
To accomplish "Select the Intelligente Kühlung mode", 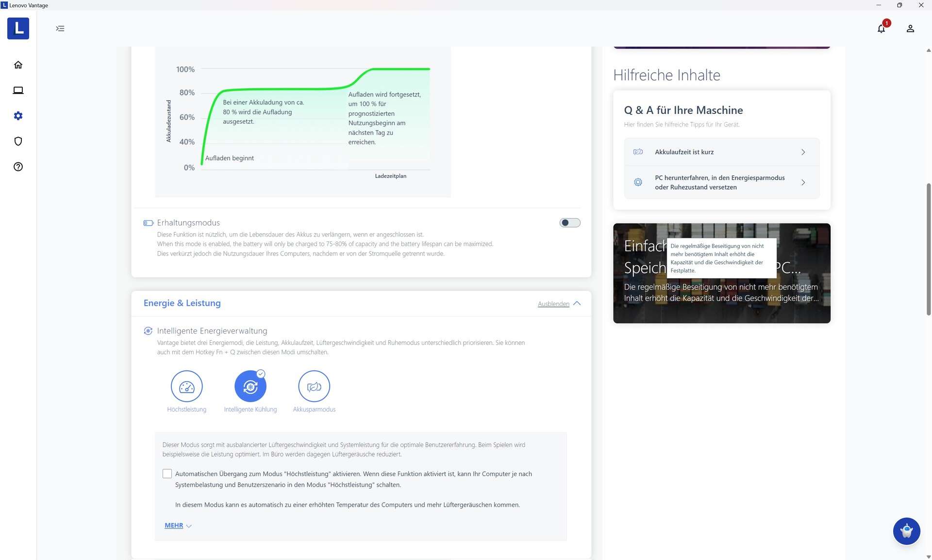I will tap(250, 386).
